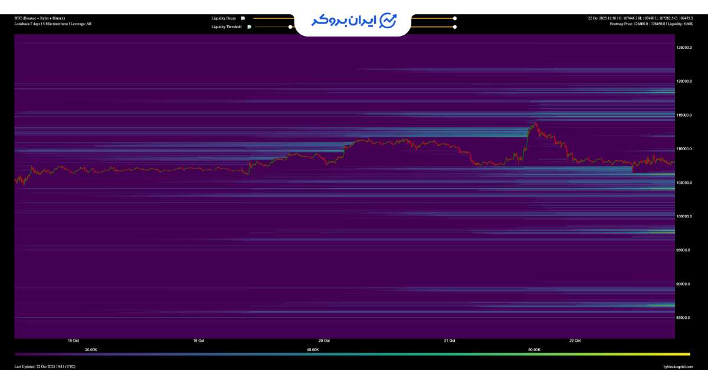The image size is (708, 370).
Task: Click the Last Updated timestamp text
Action: (45, 366)
